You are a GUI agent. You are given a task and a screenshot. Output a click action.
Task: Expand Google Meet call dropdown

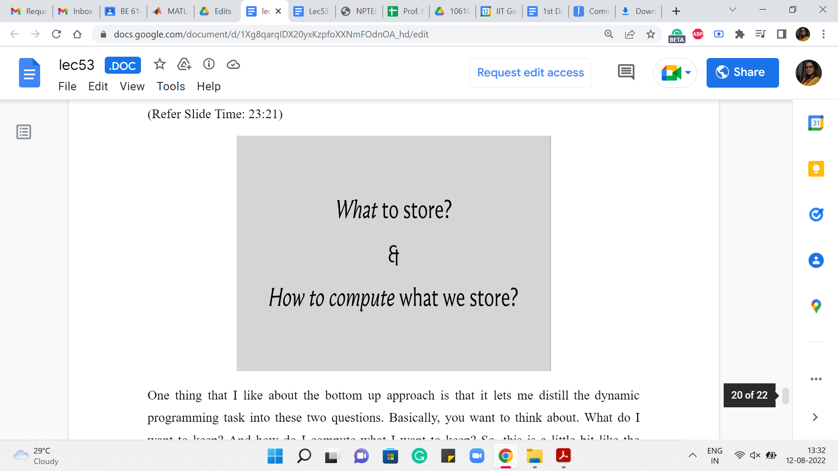tap(688, 73)
